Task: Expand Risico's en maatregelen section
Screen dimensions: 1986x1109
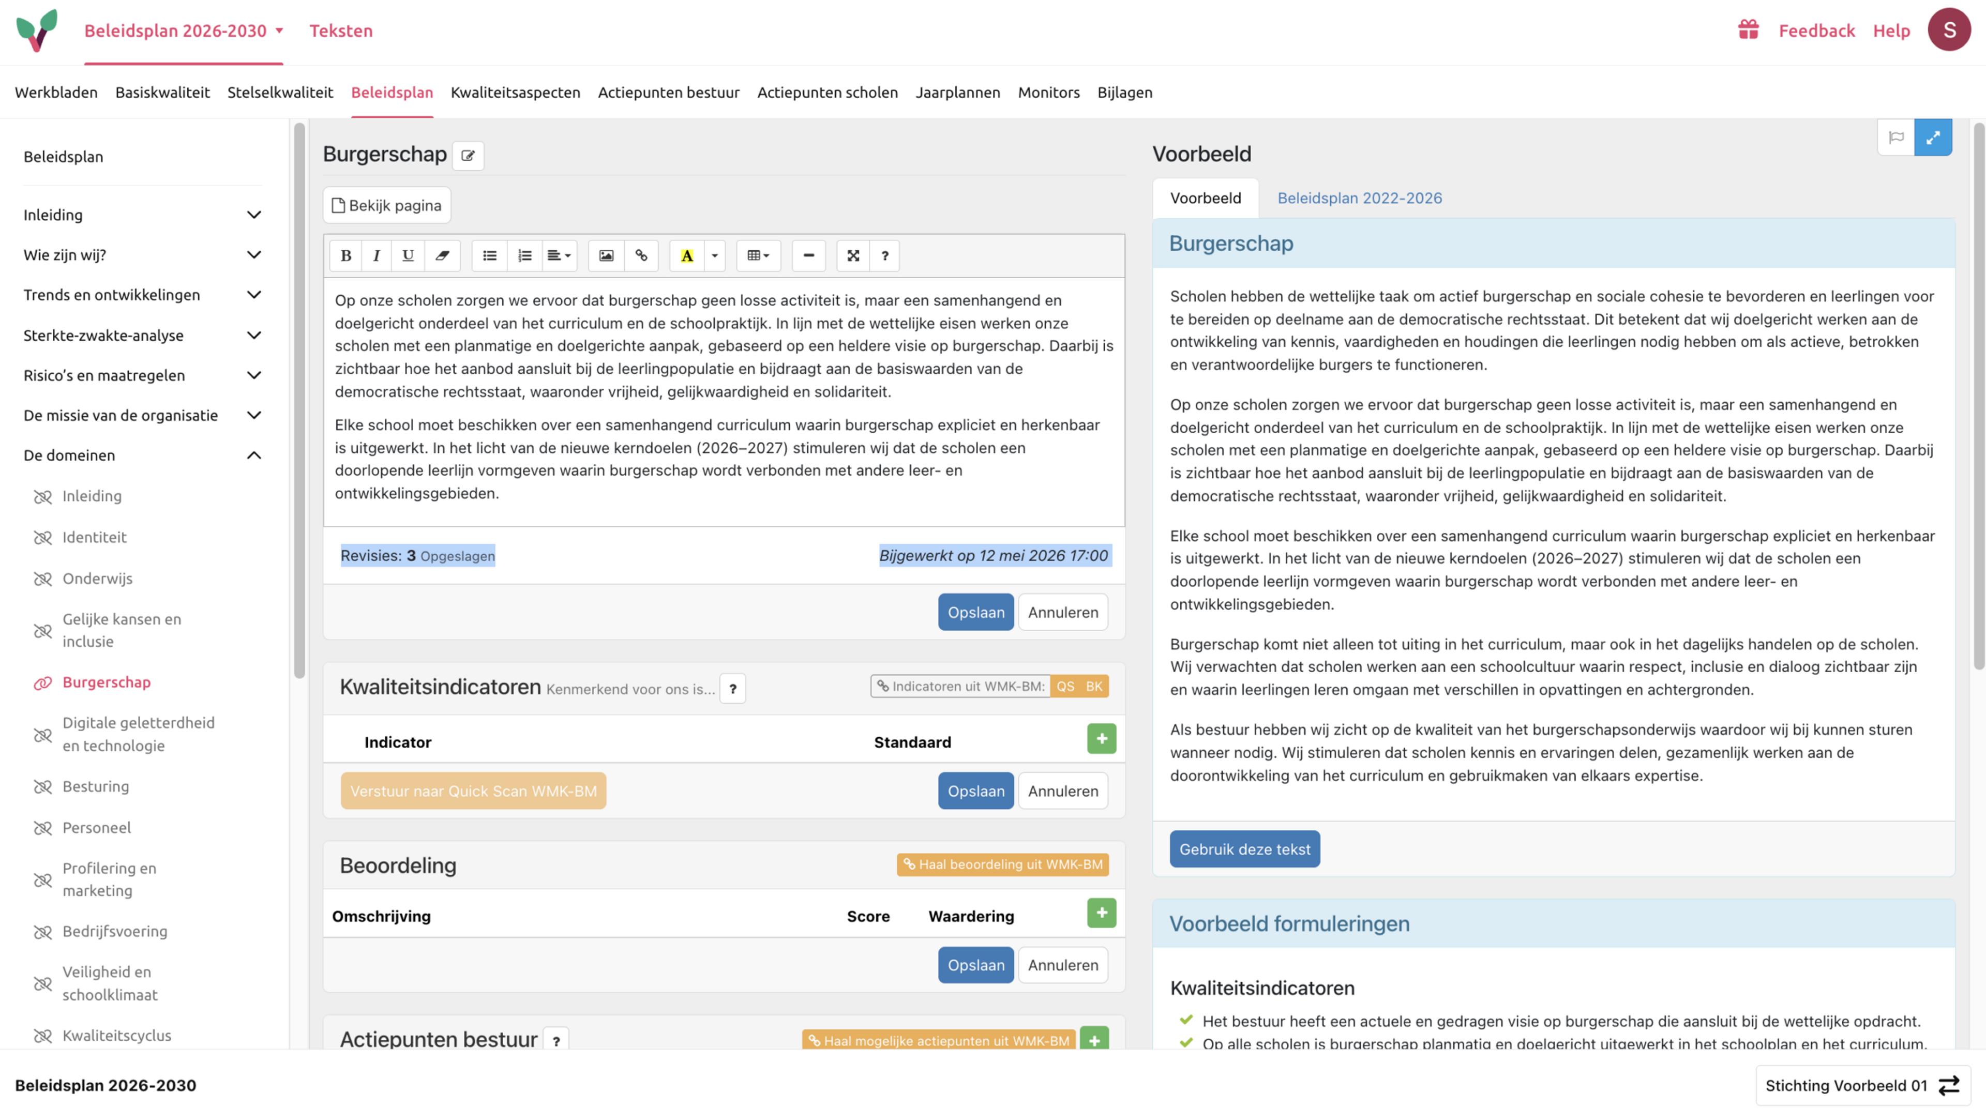Action: click(x=253, y=375)
